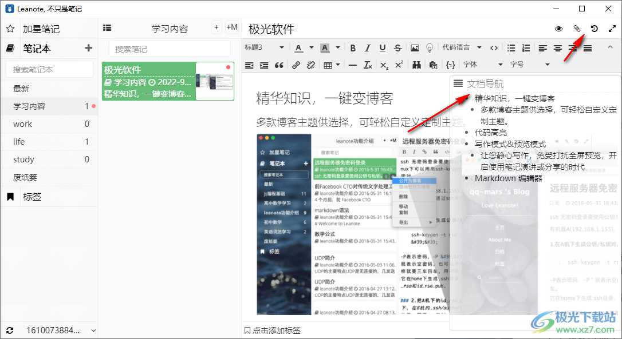Toggle subscript formatting
This screenshot has width=622, height=339.
click(x=384, y=65)
